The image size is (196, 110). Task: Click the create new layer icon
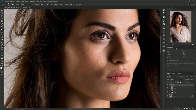coord(190,109)
